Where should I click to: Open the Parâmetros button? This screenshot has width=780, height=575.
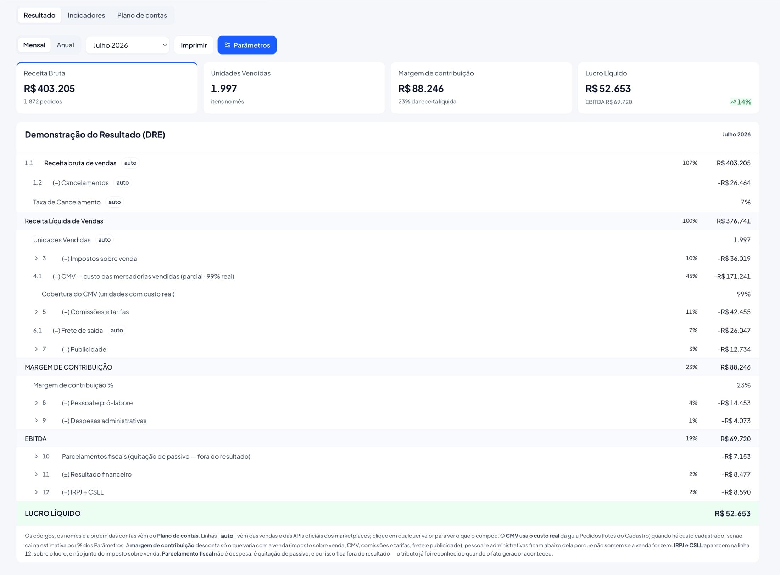247,45
